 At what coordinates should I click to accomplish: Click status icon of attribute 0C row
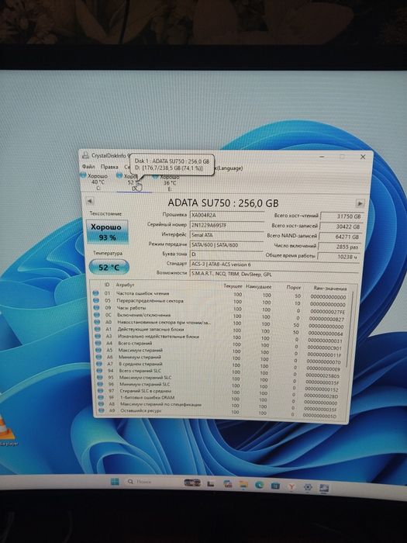[97, 315]
